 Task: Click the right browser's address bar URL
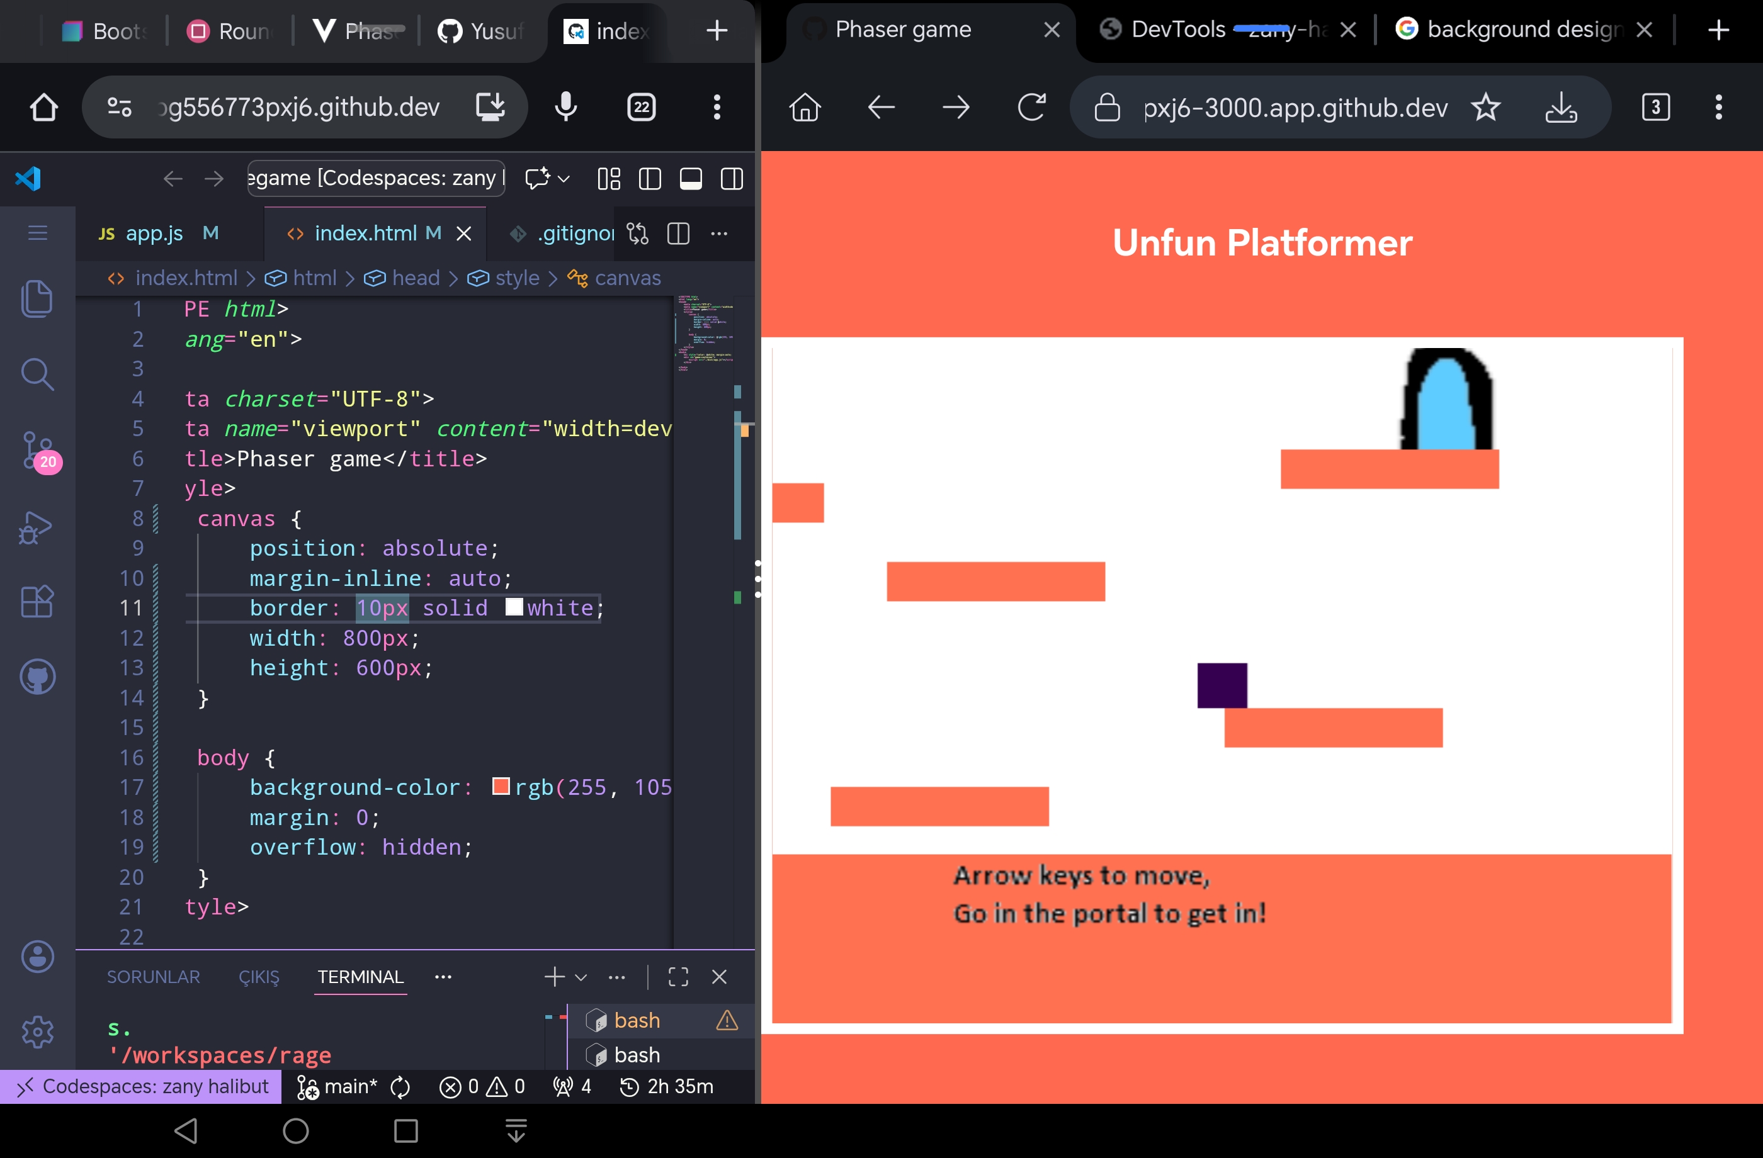1294,108
